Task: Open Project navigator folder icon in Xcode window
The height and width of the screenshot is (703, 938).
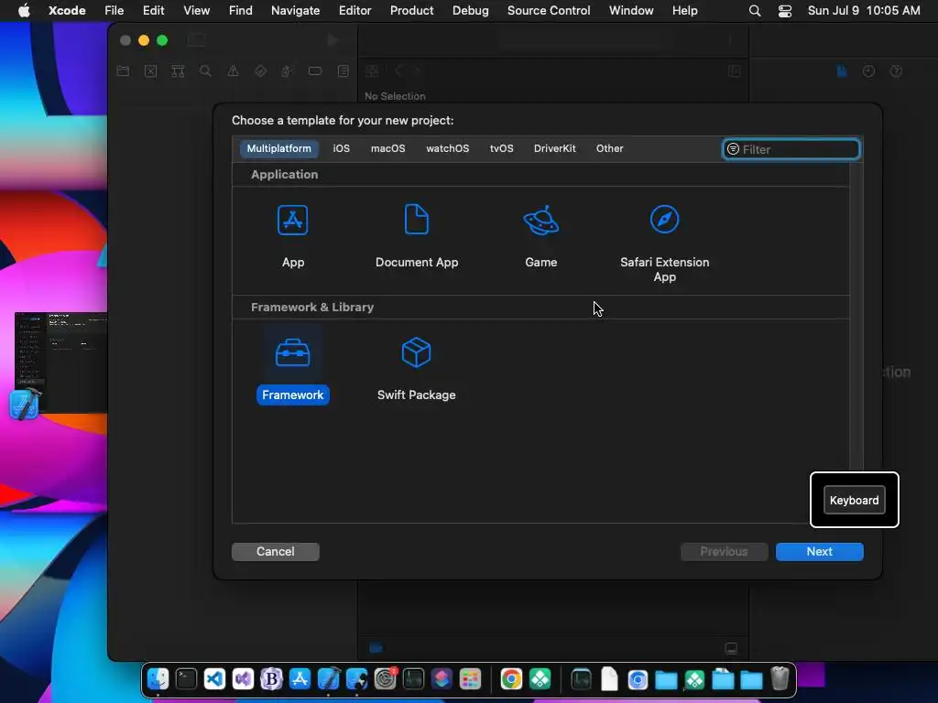Action: click(x=124, y=71)
